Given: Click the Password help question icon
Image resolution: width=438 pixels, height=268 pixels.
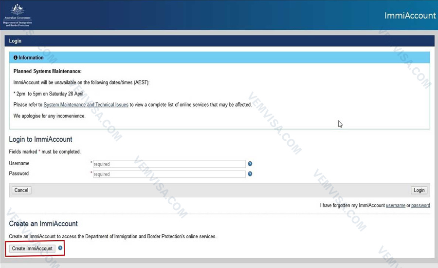Looking at the screenshot, I should [250, 174].
